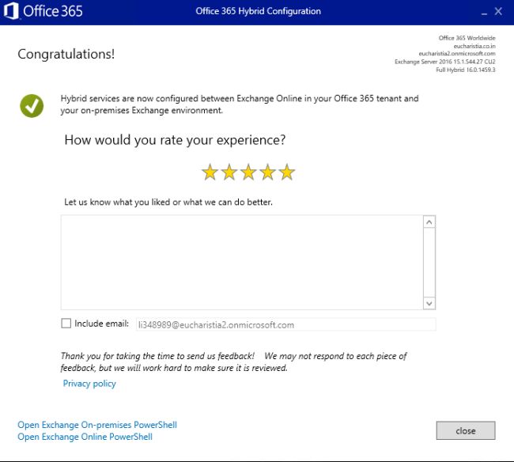Click the feedback box scroll down arrow
The width and height of the screenshot is (514, 462).
[429, 303]
